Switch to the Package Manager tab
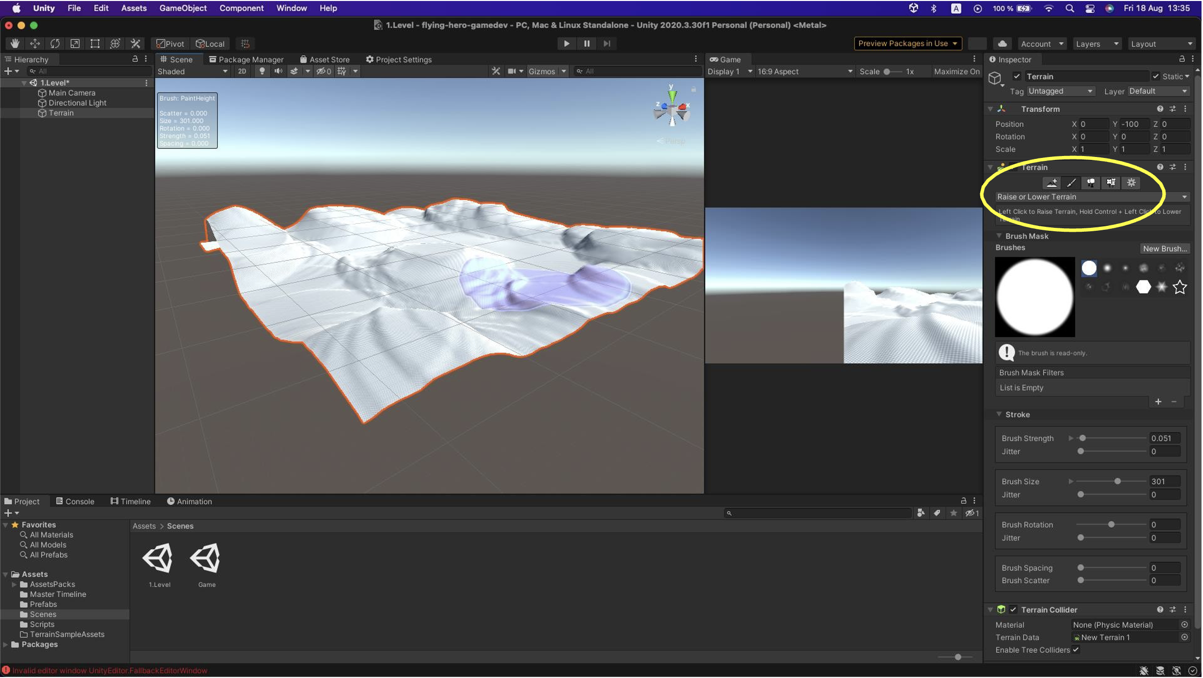 246,60
